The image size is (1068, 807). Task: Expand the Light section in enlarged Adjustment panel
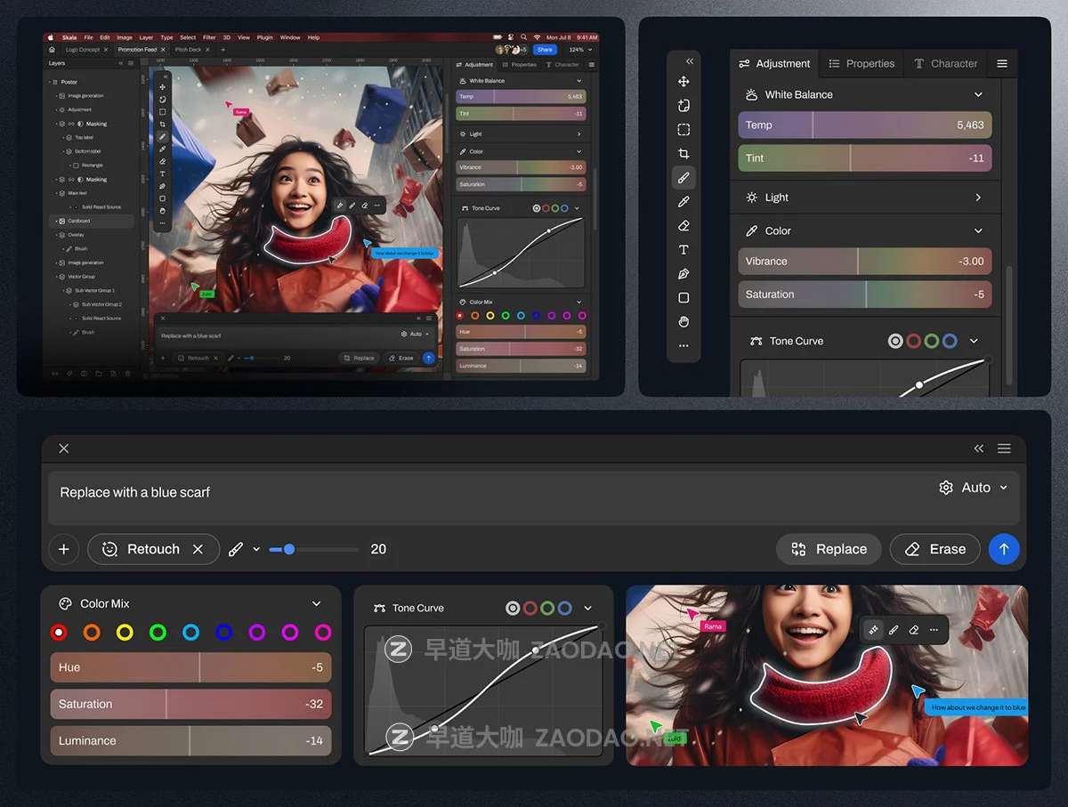pos(977,198)
